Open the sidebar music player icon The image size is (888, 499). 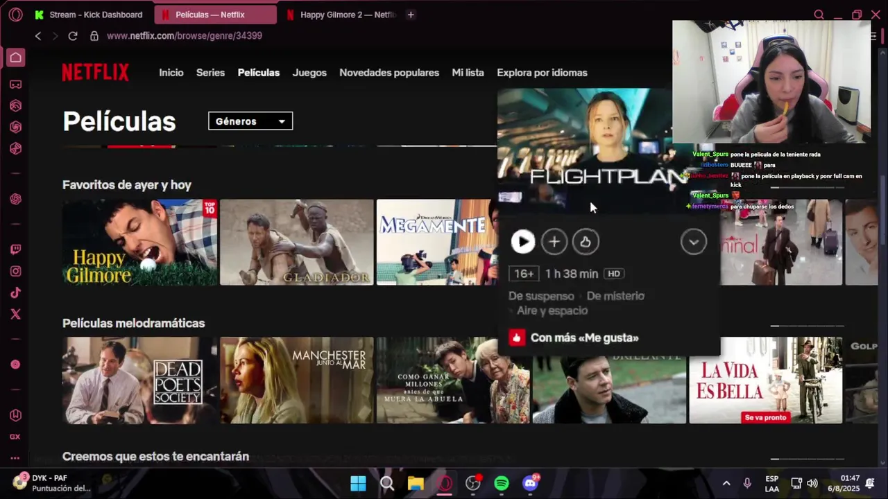coord(15,365)
